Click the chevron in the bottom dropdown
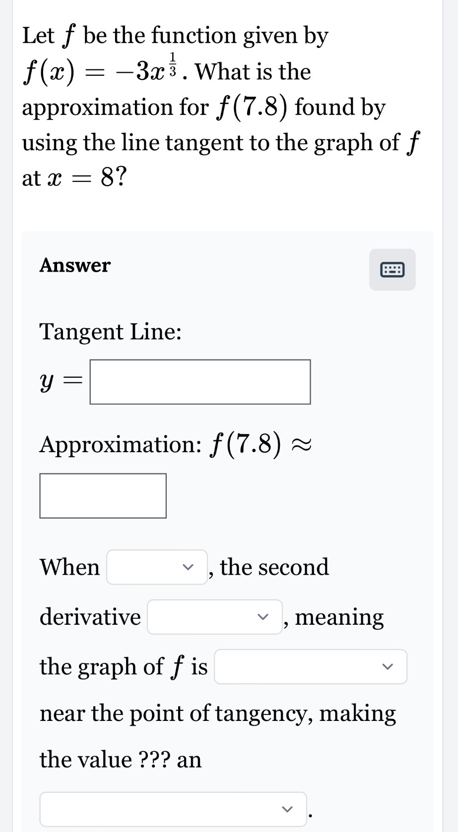 (287, 809)
